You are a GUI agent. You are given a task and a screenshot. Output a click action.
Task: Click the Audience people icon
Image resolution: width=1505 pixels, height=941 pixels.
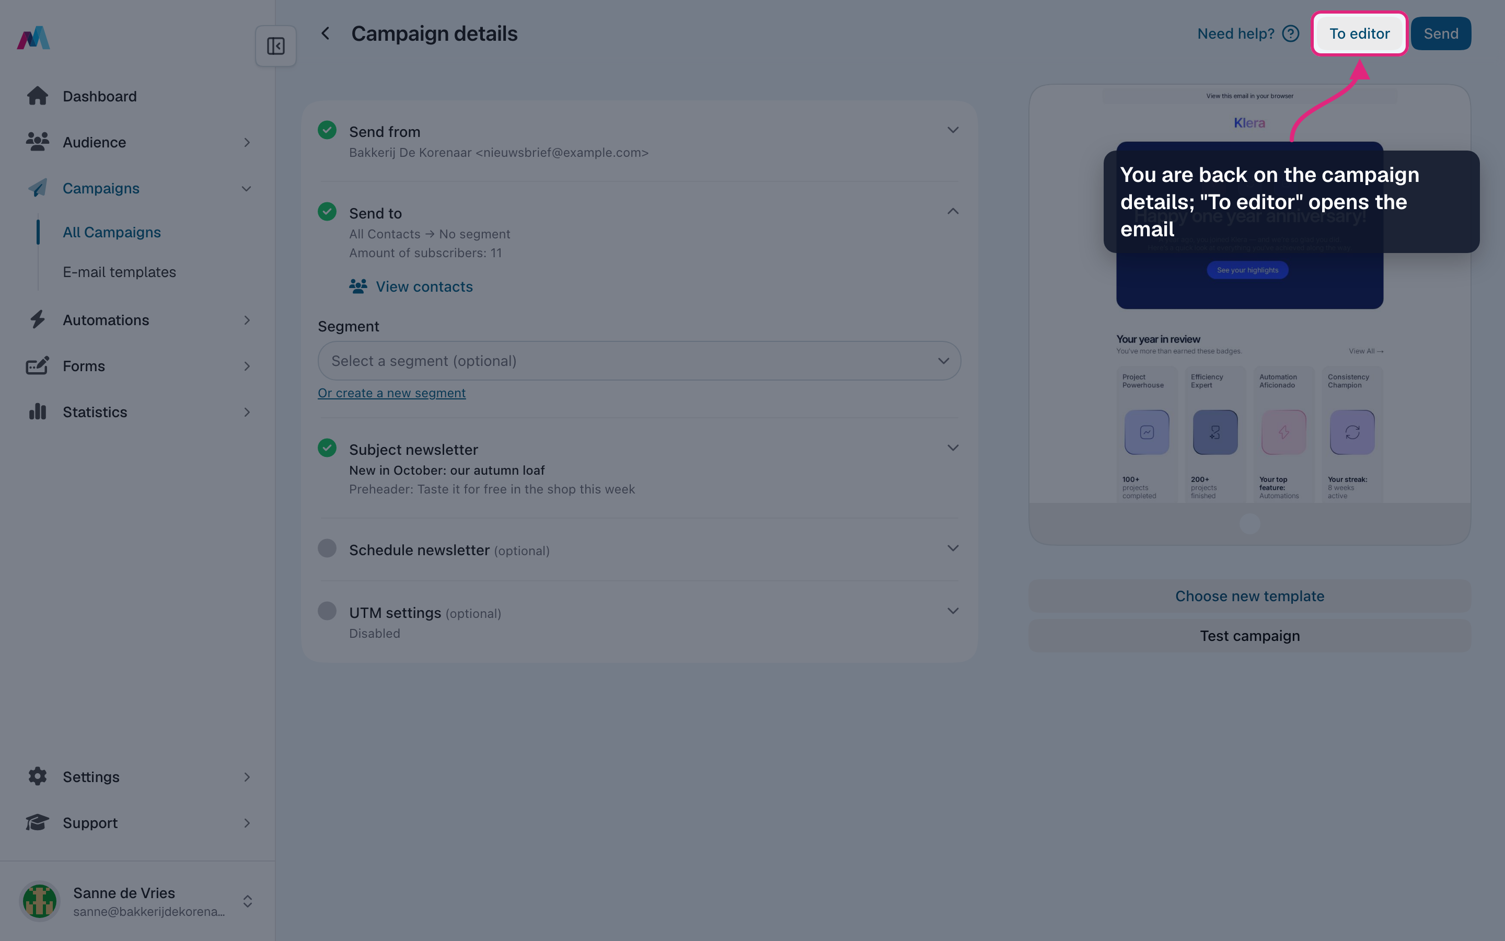37,142
